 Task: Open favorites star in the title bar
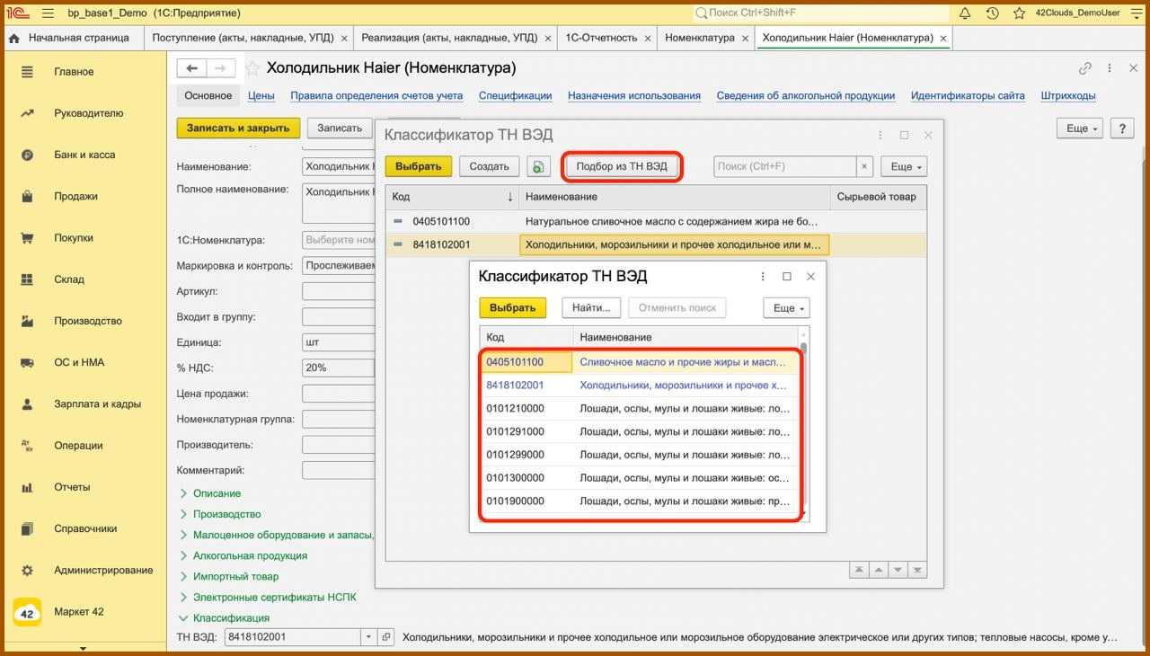pyautogui.click(x=1019, y=13)
